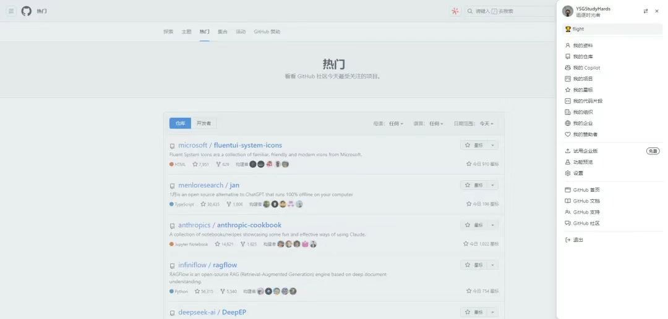Viewport: 668px width, 319px height.
Task: Click 14,621 stargazers count for anthropic-cookbook
Action: tap(224, 244)
